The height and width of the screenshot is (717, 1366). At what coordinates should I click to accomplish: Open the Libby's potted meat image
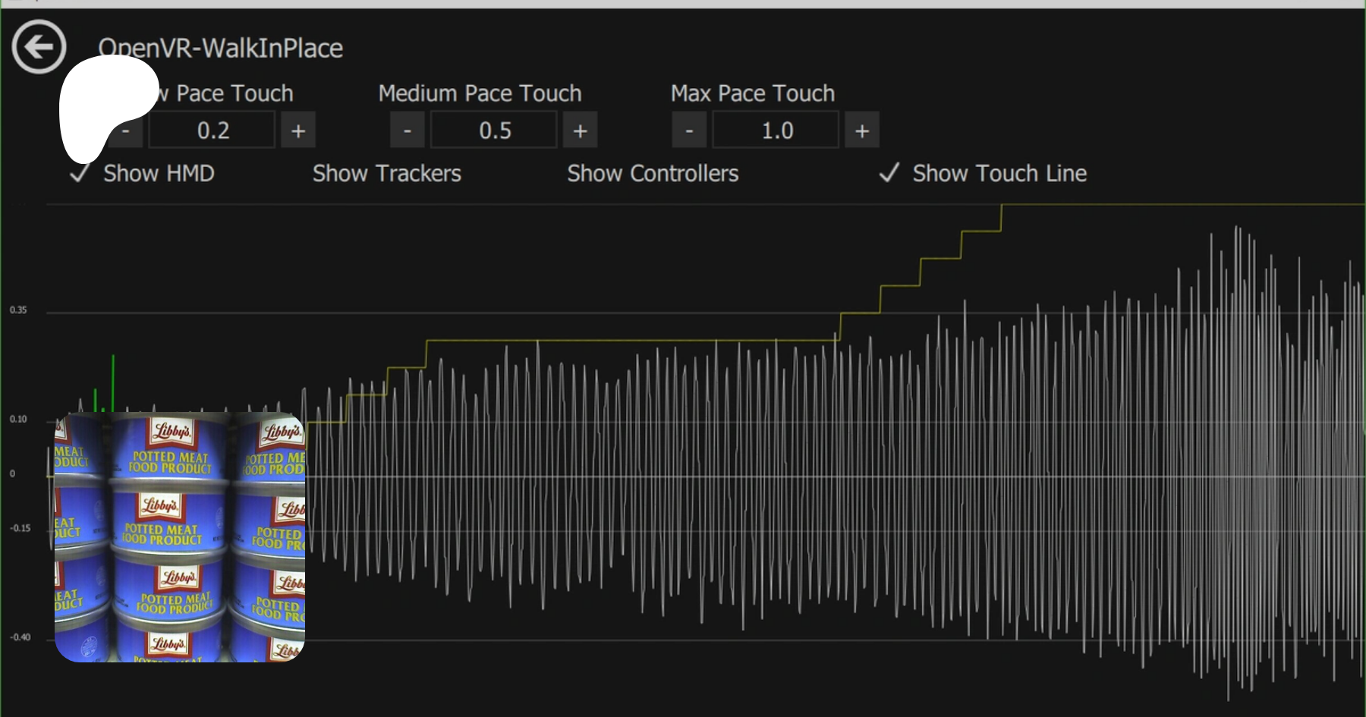[180, 537]
